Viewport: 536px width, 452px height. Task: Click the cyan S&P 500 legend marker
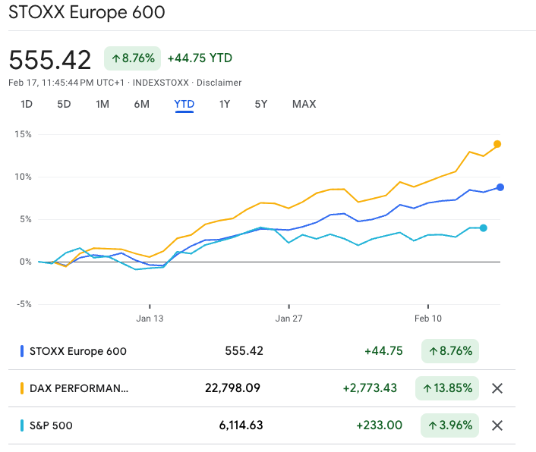21,425
